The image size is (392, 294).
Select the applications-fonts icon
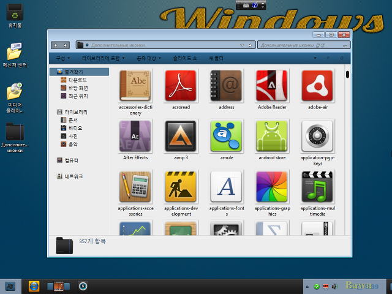point(226,186)
